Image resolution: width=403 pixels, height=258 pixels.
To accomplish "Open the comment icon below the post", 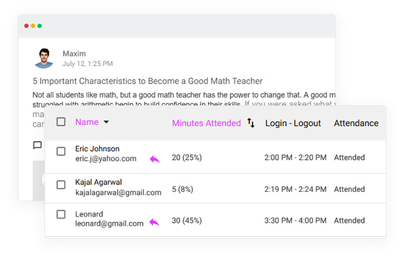I will tap(37, 145).
